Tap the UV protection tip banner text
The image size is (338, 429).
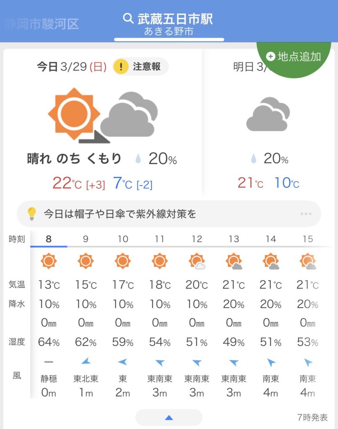(120, 214)
